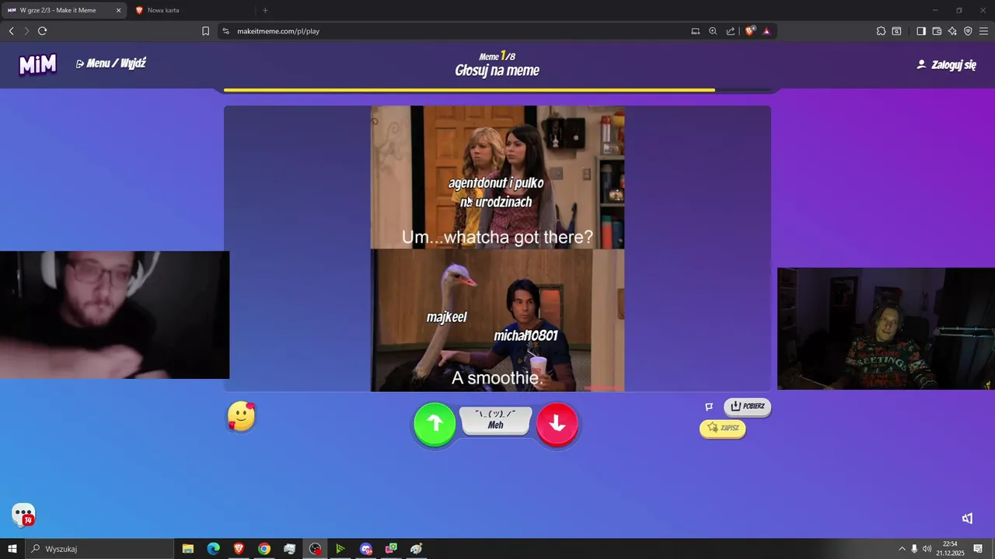This screenshot has height=559, width=995.
Task: Switch to Brave in the taskbar
Action: coord(239,549)
